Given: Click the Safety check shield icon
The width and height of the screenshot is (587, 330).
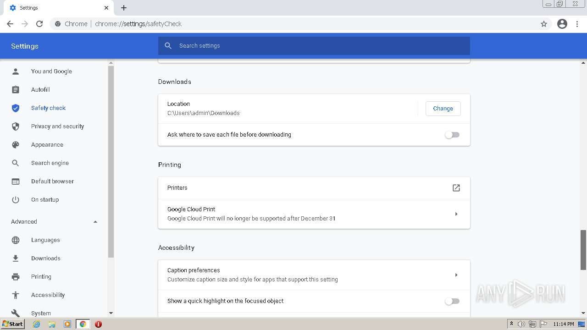Looking at the screenshot, I should [x=16, y=108].
